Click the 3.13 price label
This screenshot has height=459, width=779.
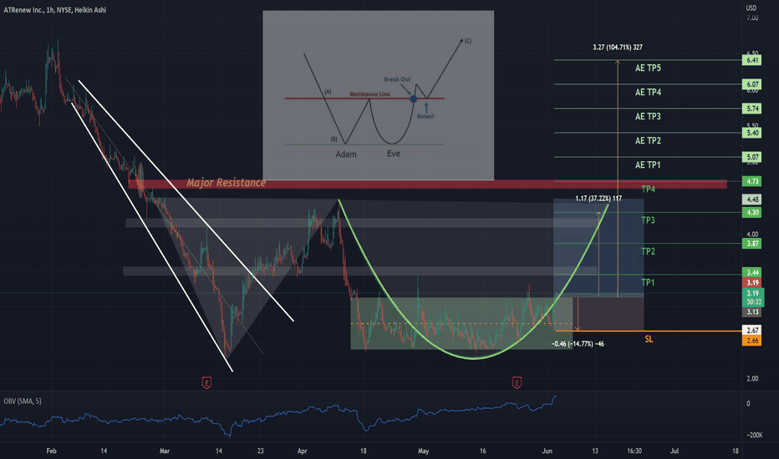[x=751, y=312]
